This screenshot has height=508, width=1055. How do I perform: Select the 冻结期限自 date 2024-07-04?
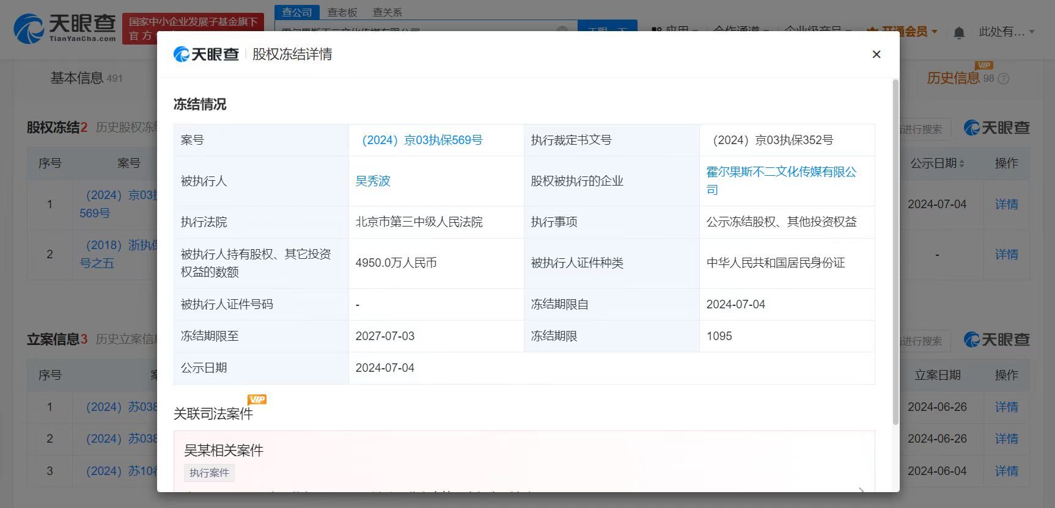click(x=736, y=305)
